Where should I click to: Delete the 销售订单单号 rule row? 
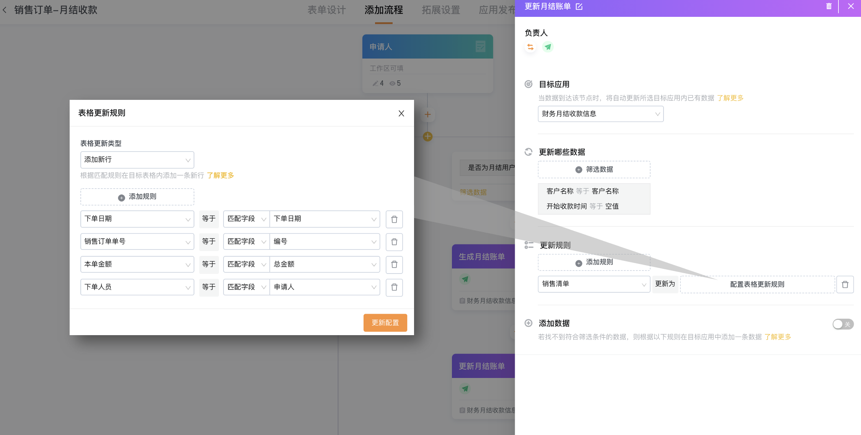(394, 242)
